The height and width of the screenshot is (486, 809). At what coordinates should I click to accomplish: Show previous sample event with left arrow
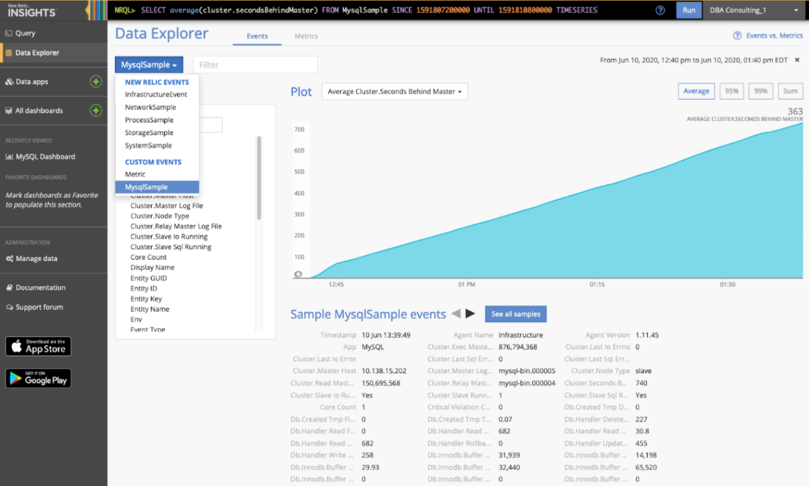456,314
